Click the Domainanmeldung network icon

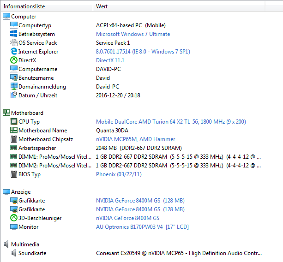(14, 86)
